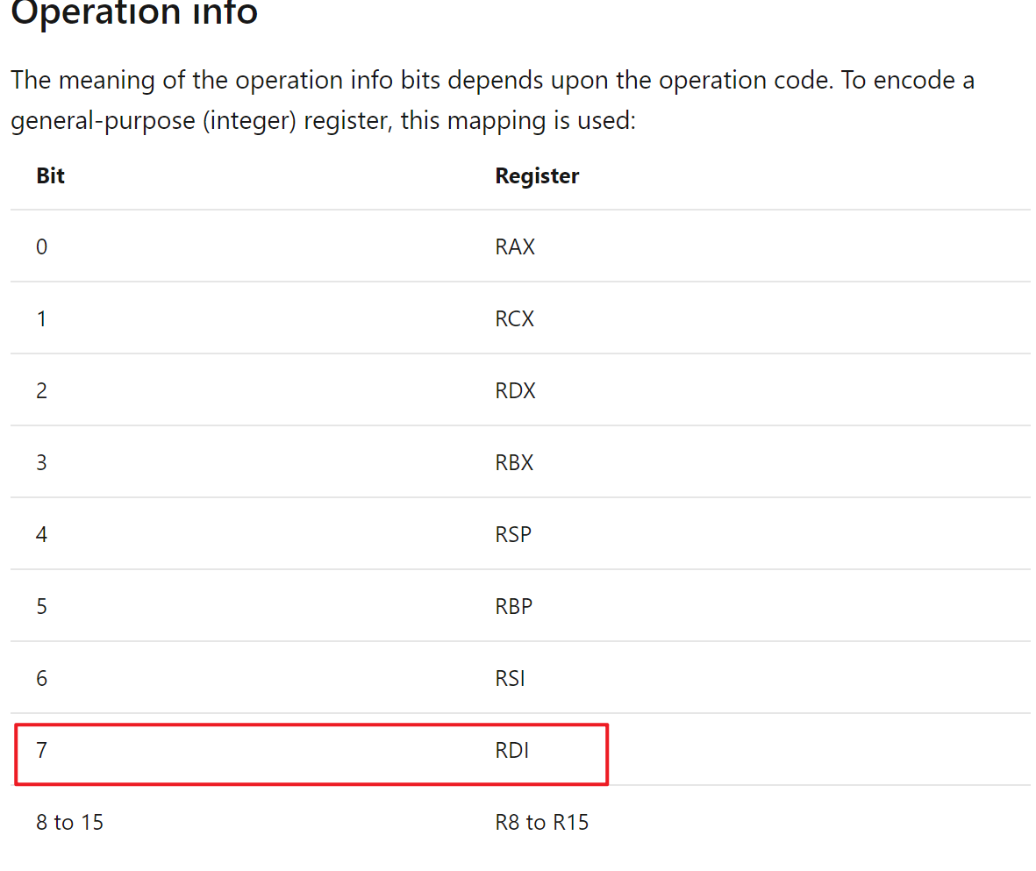The width and height of the screenshot is (1036, 871).
Task: Click the RSI register cell
Action: [x=510, y=678]
